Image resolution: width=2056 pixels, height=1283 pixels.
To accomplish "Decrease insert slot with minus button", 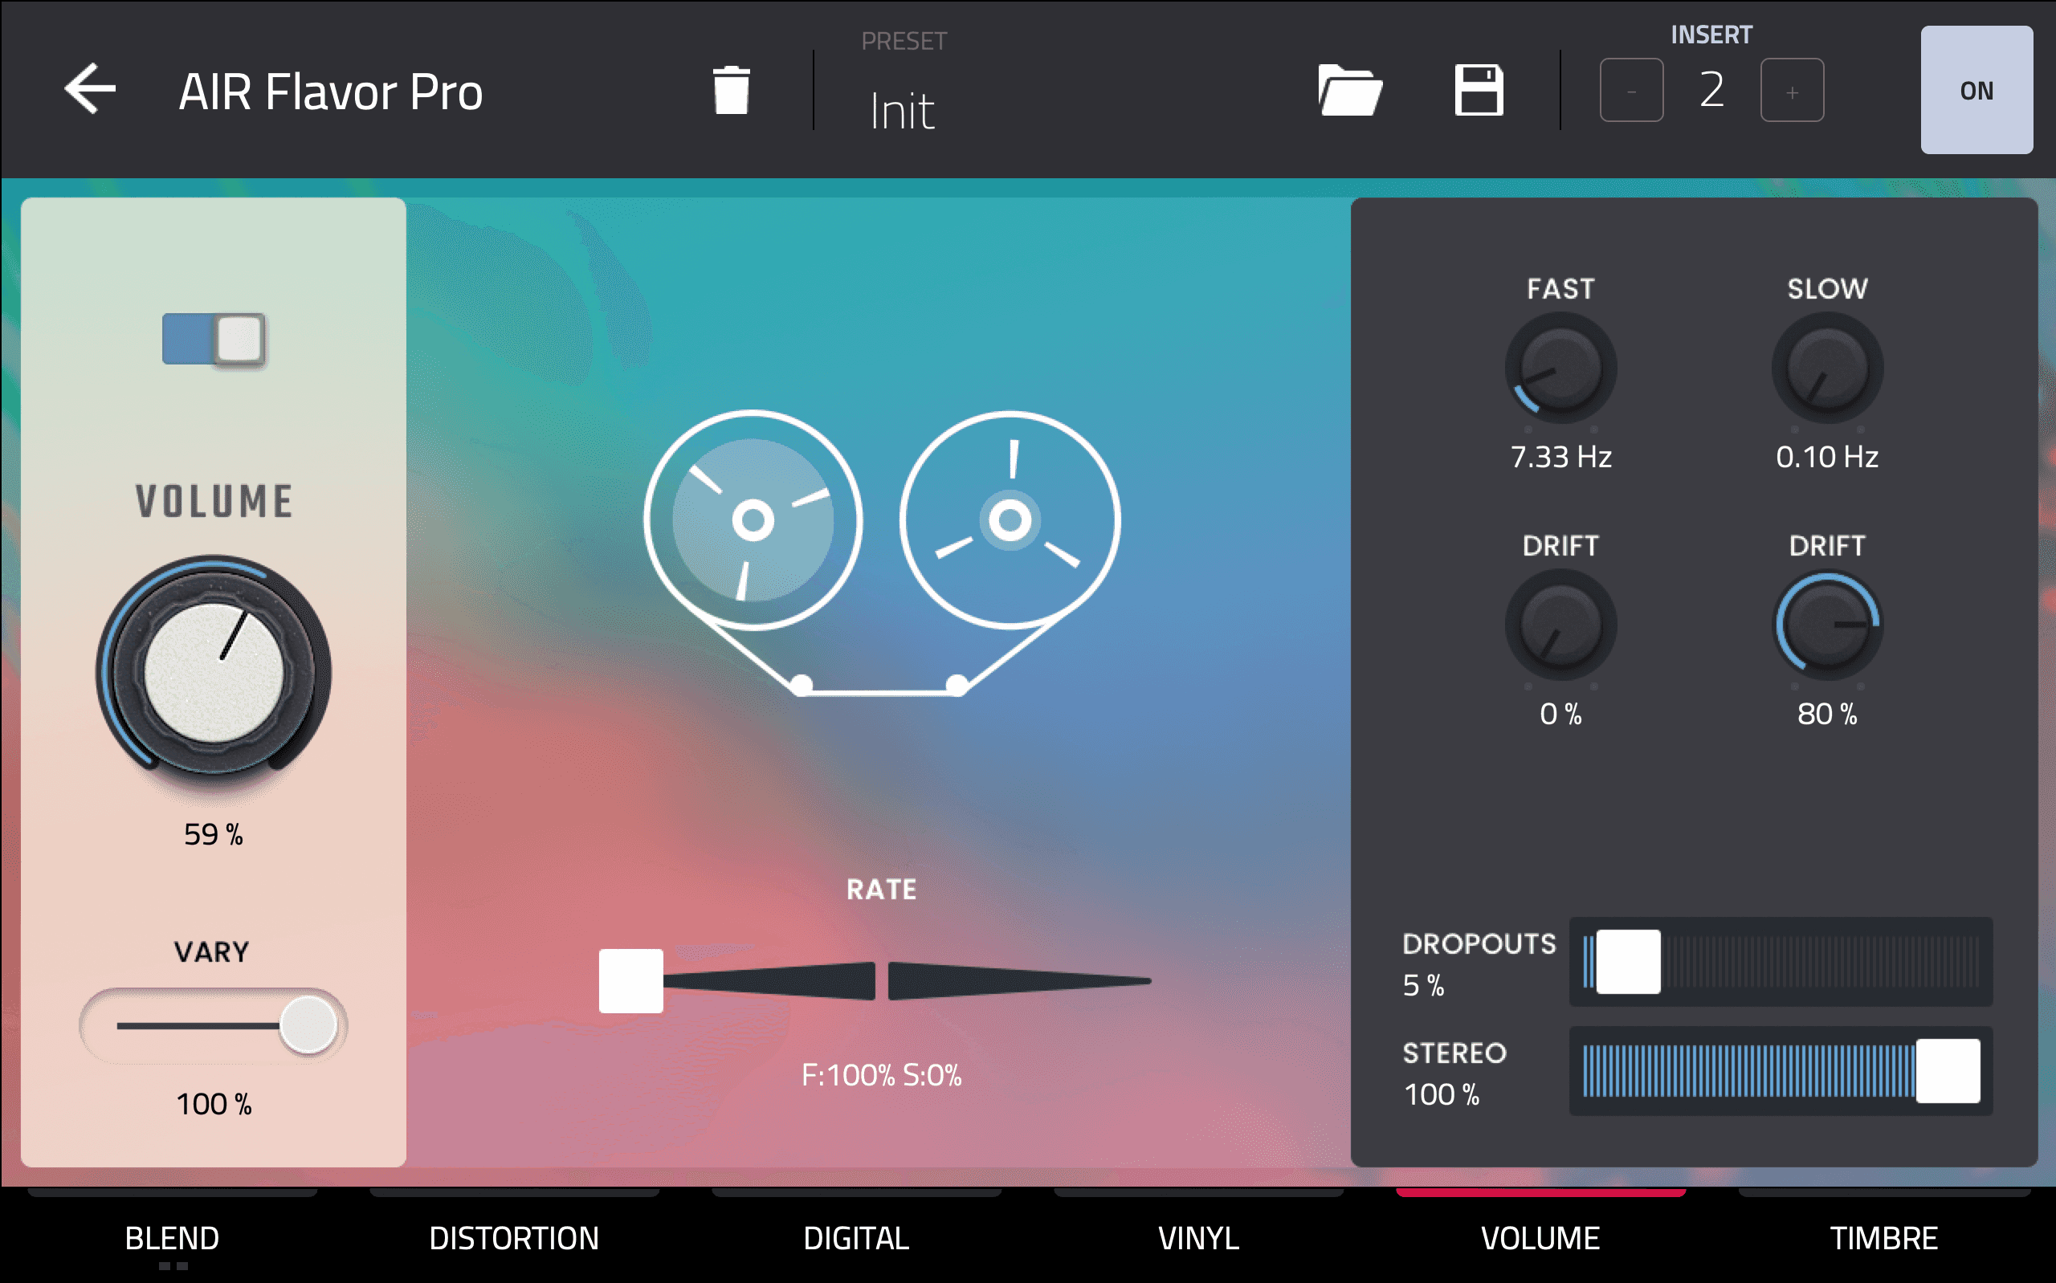I will [x=1631, y=90].
